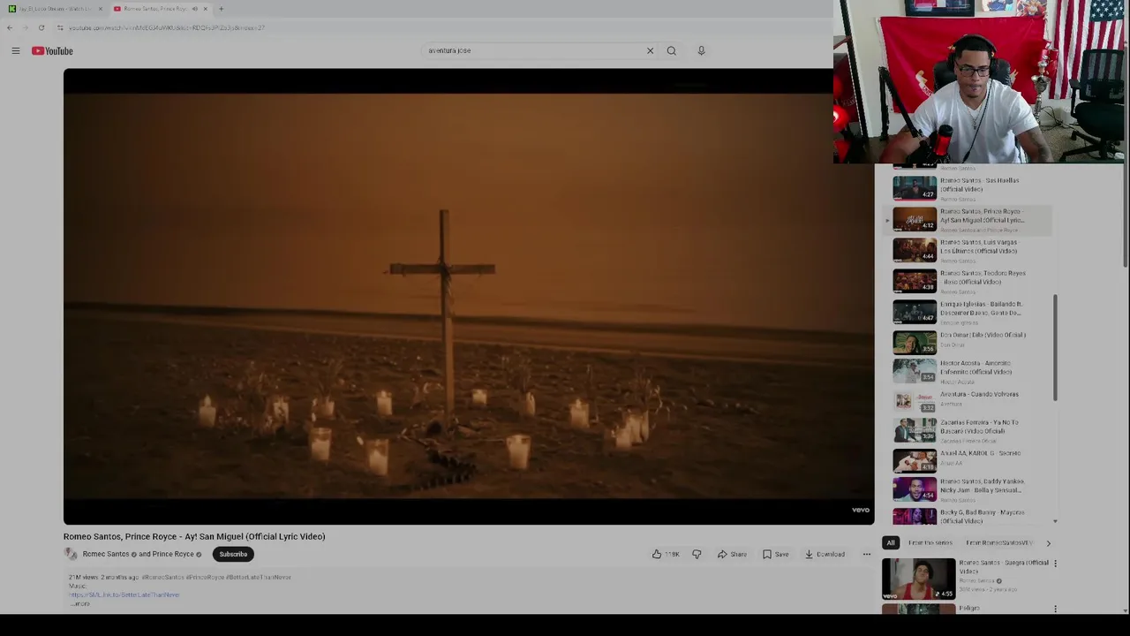The image size is (1130, 636).
Task: Click the browser forward arrow
Action: coord(25,27)
